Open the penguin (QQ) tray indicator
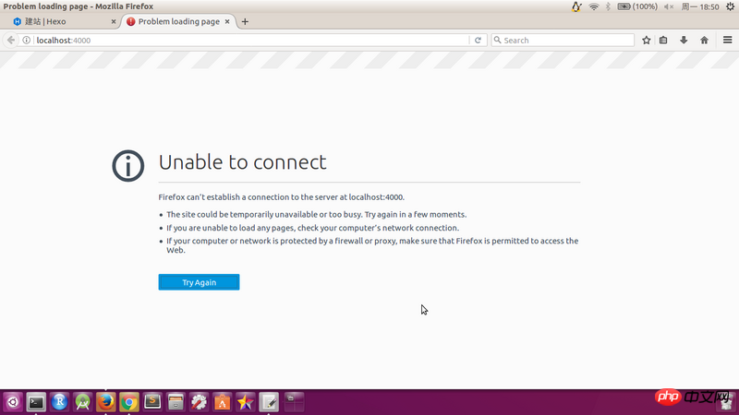Screen dimensions: 739x415 tap(575, 6)
